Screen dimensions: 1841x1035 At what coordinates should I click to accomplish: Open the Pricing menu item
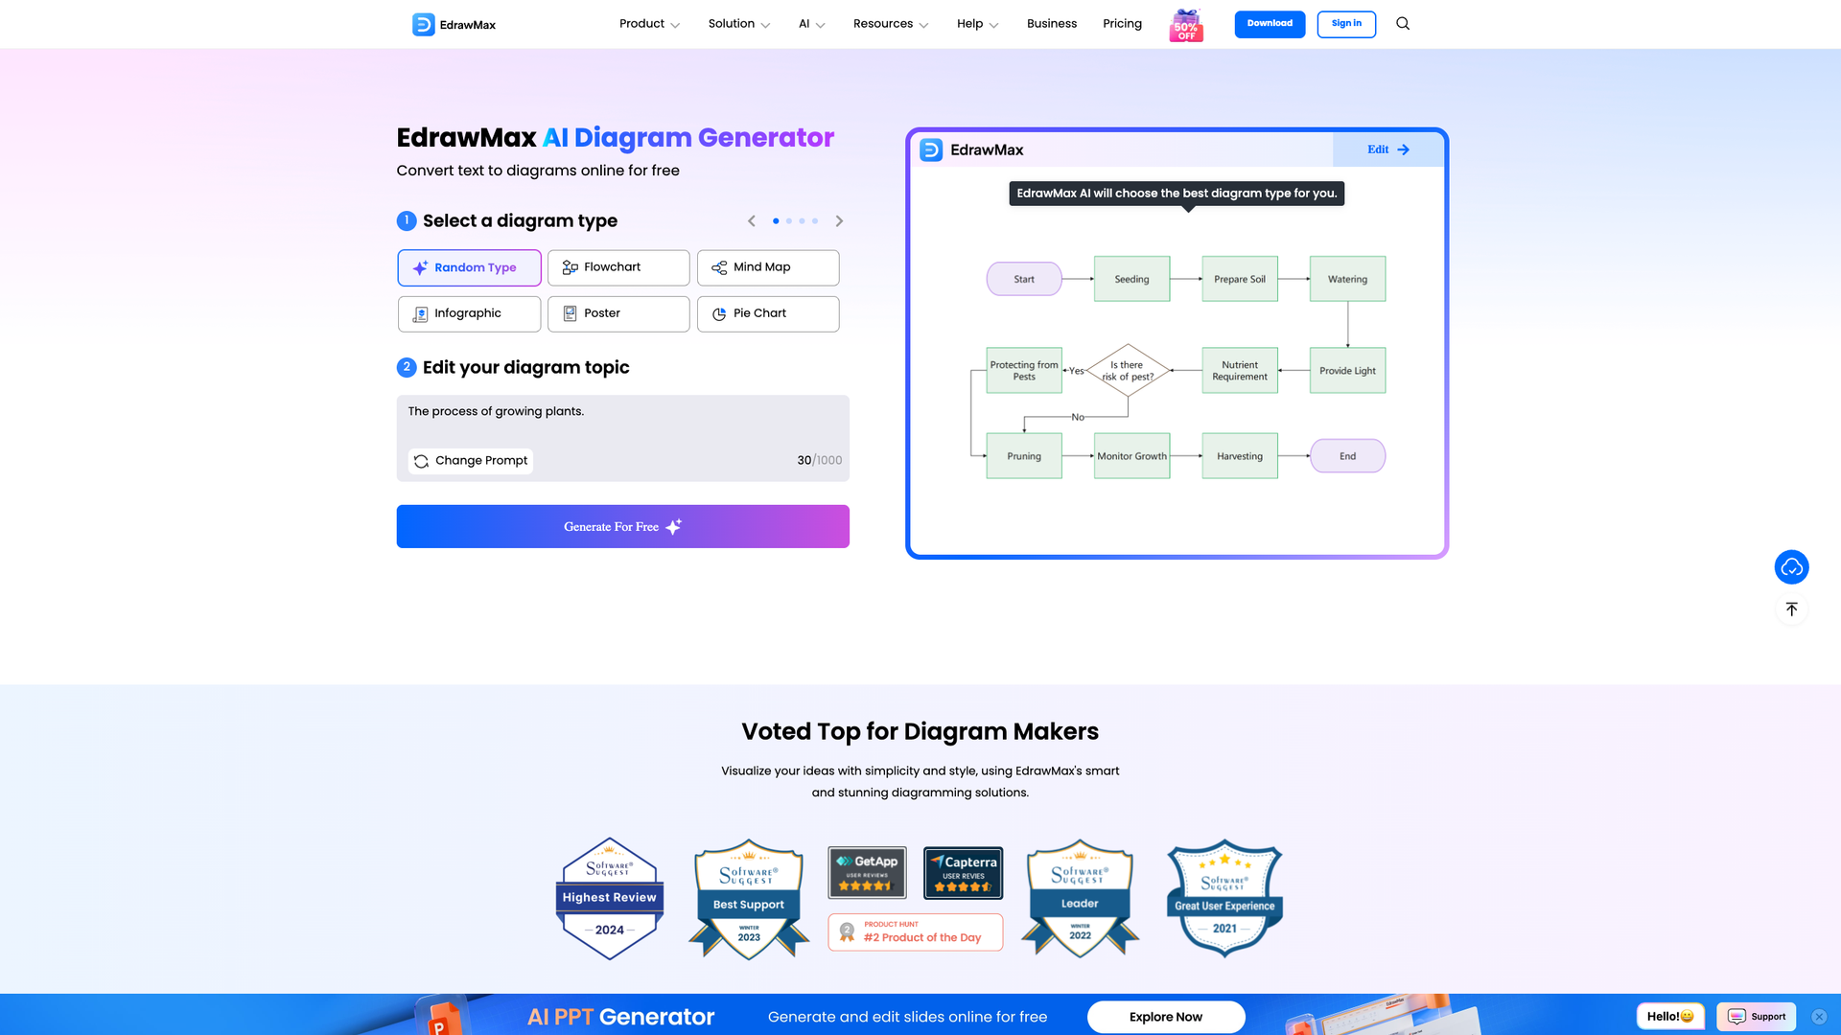point(1122,23)
